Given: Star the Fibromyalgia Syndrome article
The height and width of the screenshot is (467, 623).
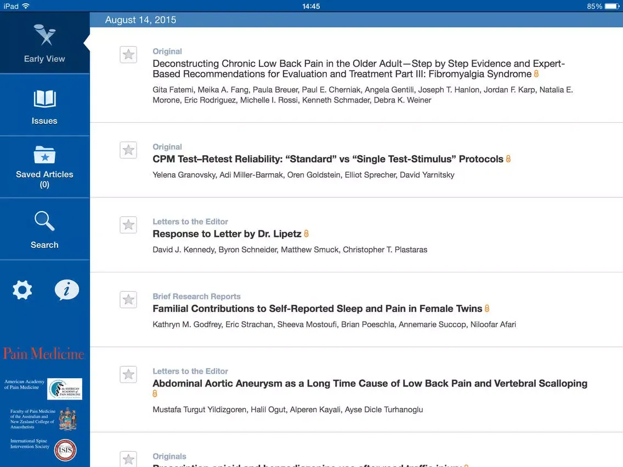Looking at the screenshot, I should click(128, 55).
